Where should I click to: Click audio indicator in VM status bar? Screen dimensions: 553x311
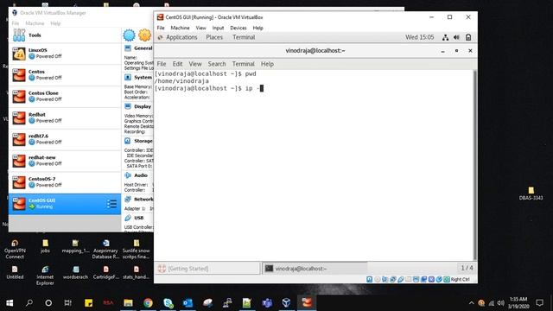click(385, 279)
